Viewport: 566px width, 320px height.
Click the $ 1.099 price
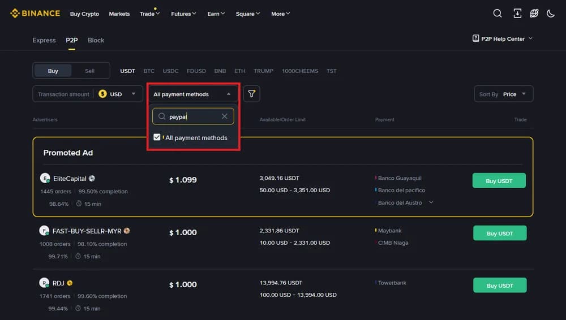click(183, 180)
